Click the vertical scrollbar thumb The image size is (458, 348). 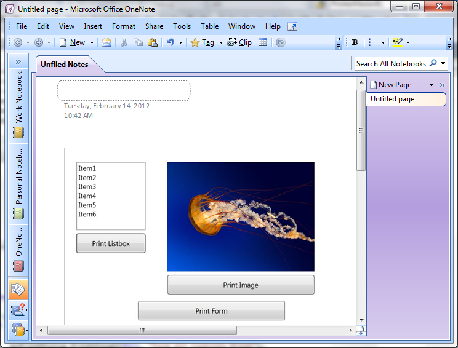361,130
